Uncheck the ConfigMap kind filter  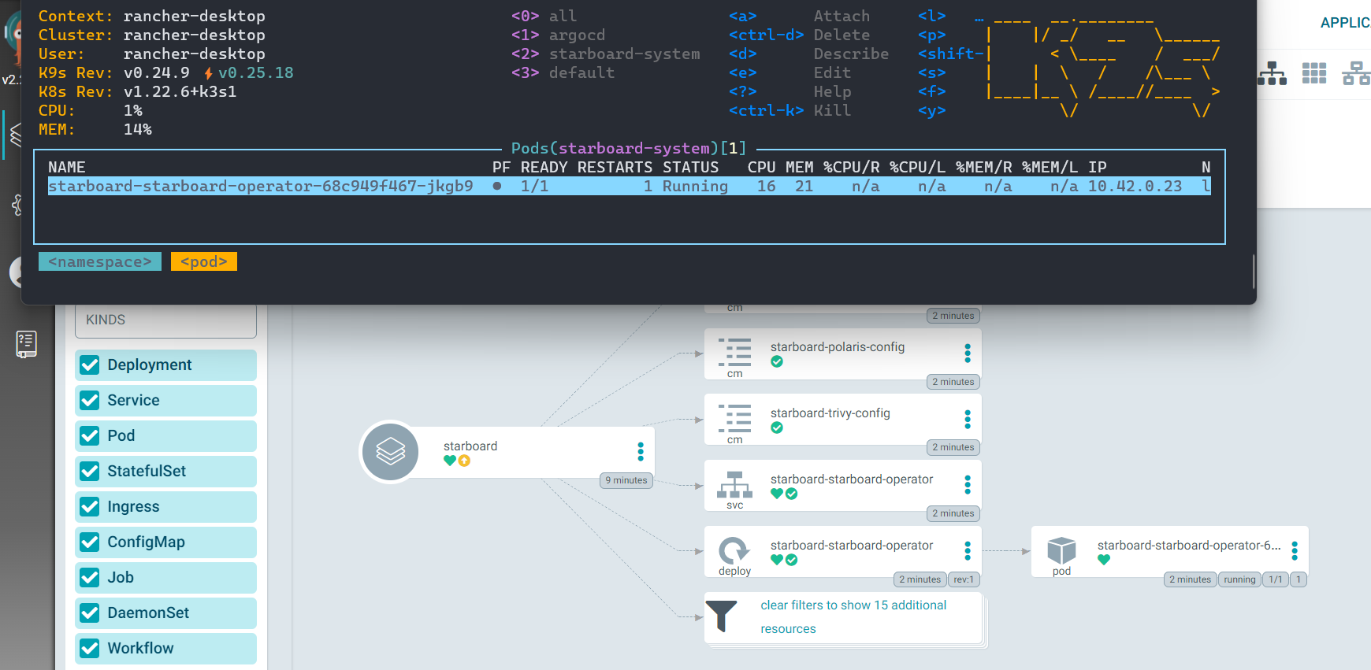90,542
